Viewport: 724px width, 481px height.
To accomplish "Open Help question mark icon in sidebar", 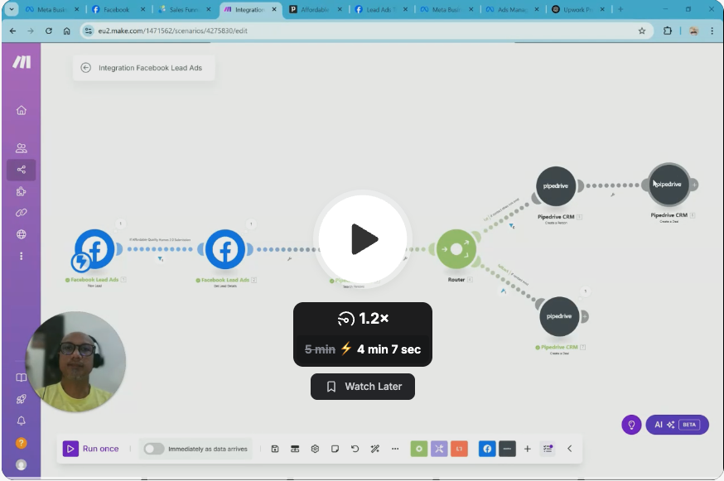I will [22, 443].
